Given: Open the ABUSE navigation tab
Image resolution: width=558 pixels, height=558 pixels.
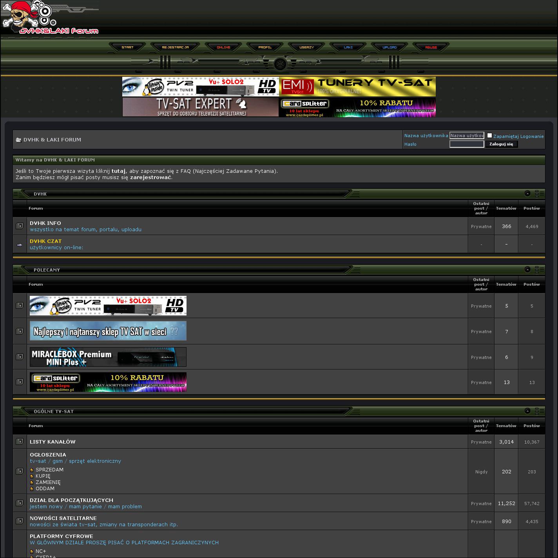Looking at the screenshot, I should coord(431,47).
